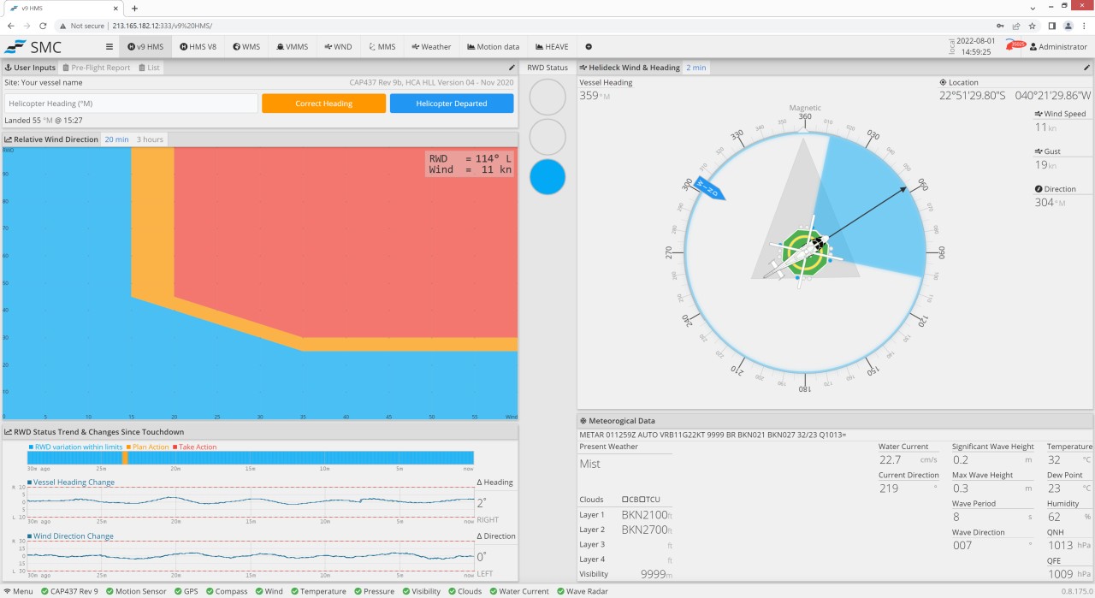Edit Helideck Wind & Heading panel pencil icon
The width and height of the screenshot is (1095, 598).
pos(1087,68)
